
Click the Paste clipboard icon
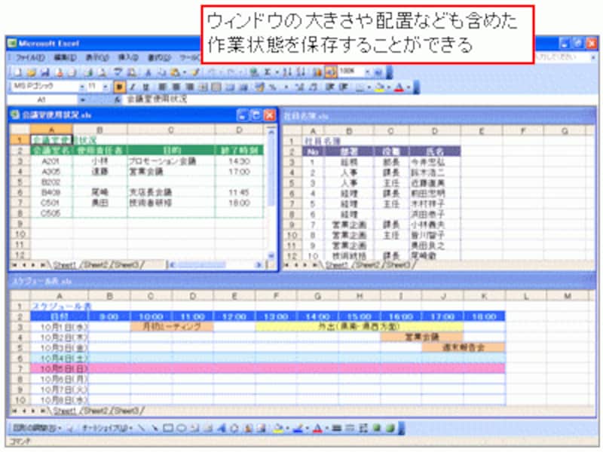[x=174, y=72]
